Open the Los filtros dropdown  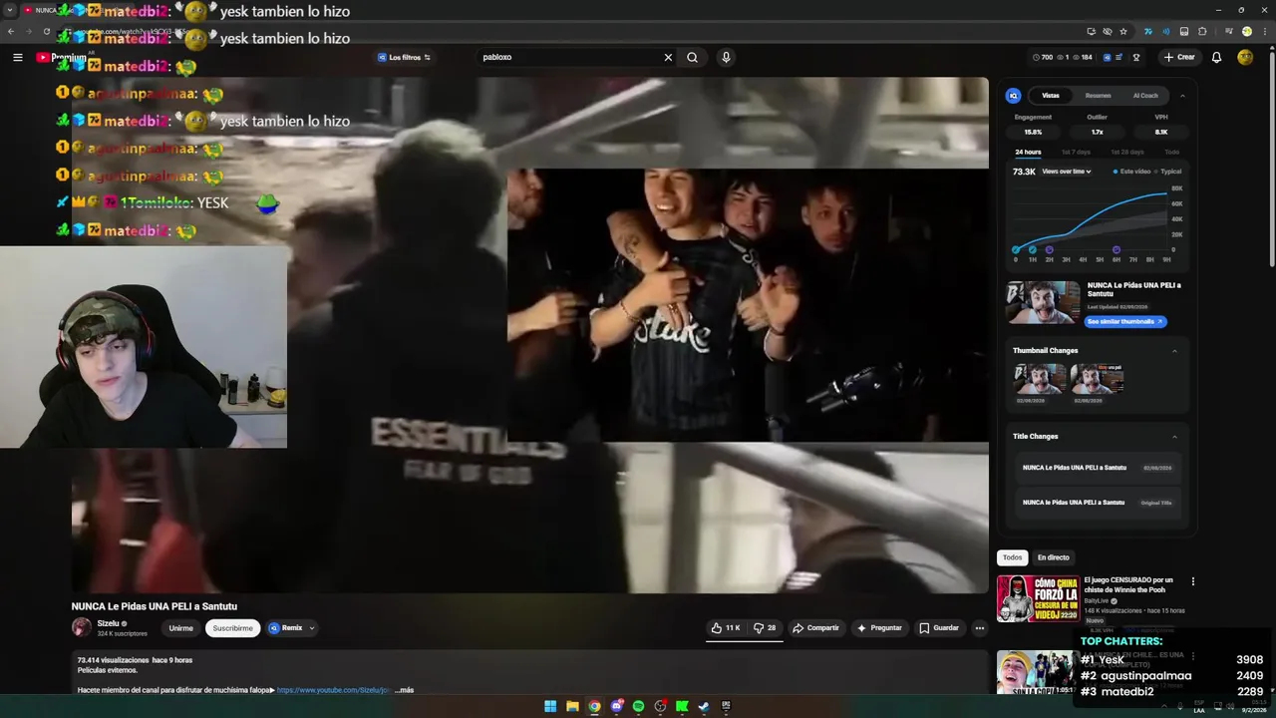pyautogui.click(x=404, y=57)
